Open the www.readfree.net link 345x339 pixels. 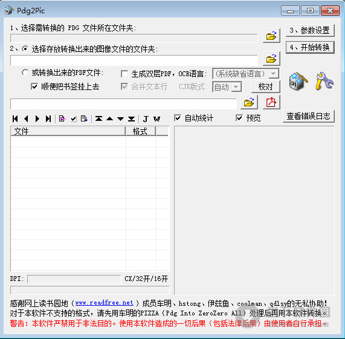point(105,303)
